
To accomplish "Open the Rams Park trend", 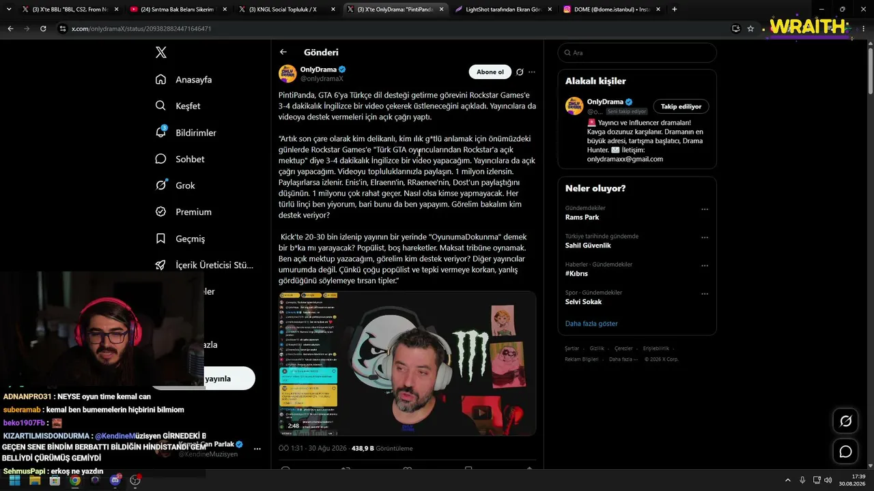I will [582, 217].
